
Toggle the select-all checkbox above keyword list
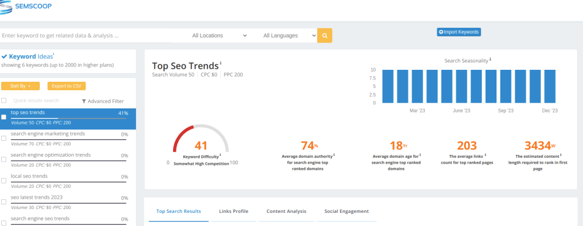4,101
